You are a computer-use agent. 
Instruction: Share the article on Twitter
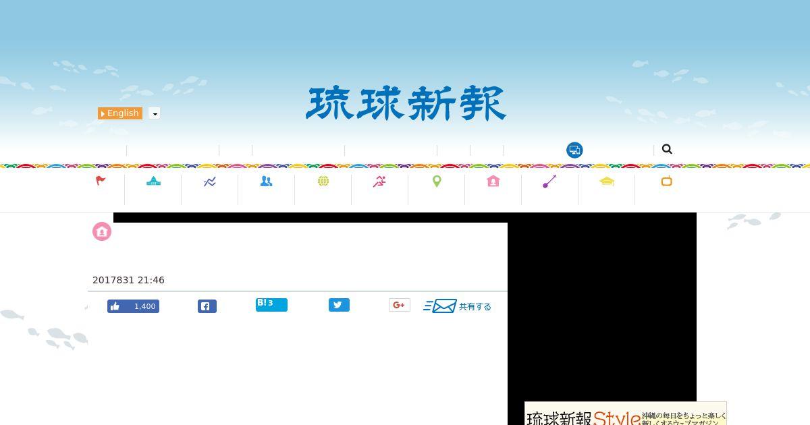[339, 305]
